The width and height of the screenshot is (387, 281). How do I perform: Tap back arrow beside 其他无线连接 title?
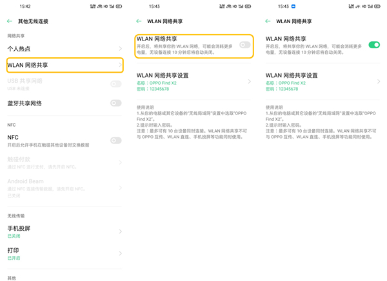click(10, 21)
